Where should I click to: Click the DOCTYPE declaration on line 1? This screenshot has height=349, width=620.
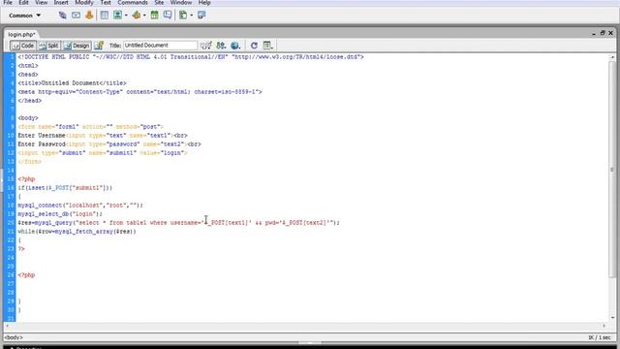point(191,57)
